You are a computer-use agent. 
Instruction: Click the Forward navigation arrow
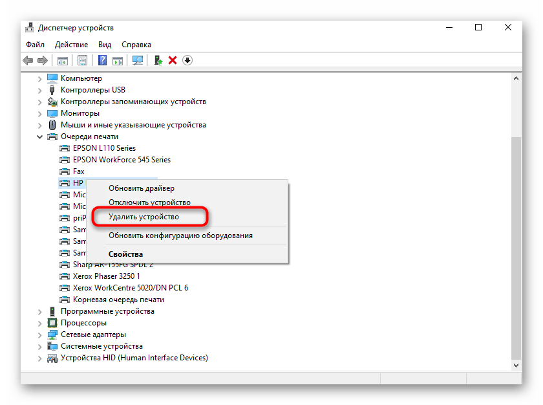(43, 60)
